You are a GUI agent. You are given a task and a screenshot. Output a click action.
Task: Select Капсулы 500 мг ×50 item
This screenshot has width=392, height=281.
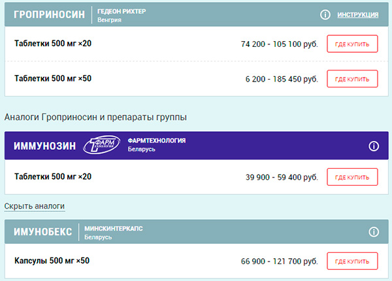pos(52,261)
